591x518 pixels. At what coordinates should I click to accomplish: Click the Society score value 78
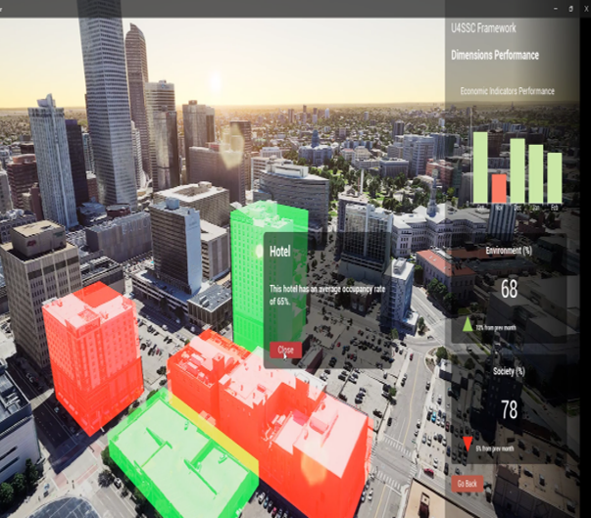[509, 409]
